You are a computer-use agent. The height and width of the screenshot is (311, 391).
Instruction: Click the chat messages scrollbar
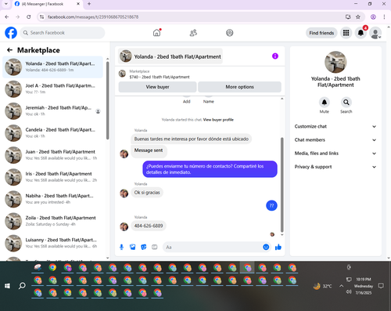tap(282, 185)
